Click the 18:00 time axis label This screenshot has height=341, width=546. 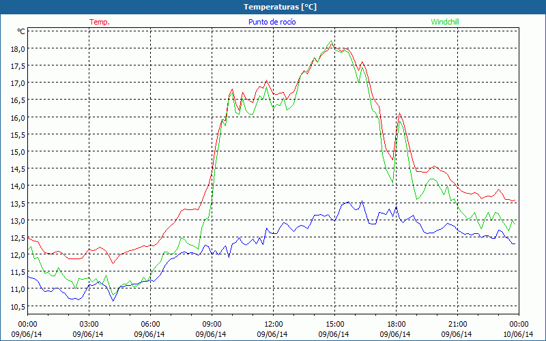[397, 325]
